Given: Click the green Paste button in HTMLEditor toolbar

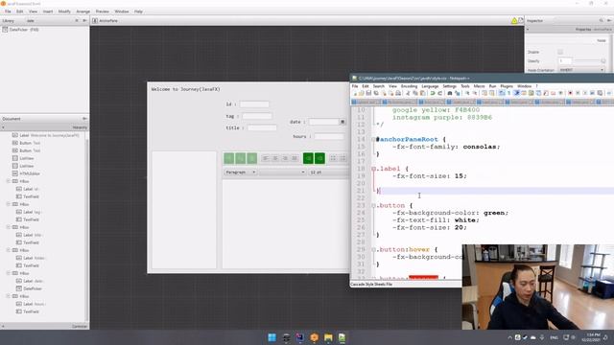Looking at the screenshot, I should coord(251,158).
